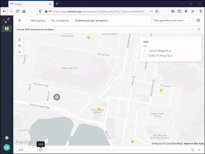
Task: Click the 2020 timeline slider handle
Action: click(41, 150)
